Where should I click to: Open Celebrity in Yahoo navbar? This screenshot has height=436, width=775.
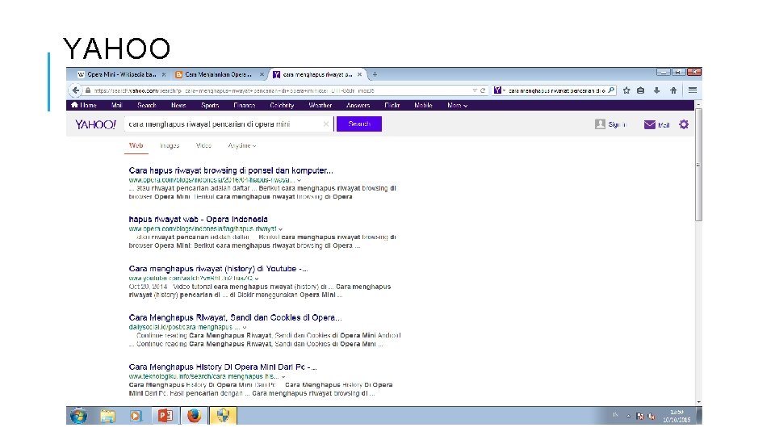coord(283,105)
